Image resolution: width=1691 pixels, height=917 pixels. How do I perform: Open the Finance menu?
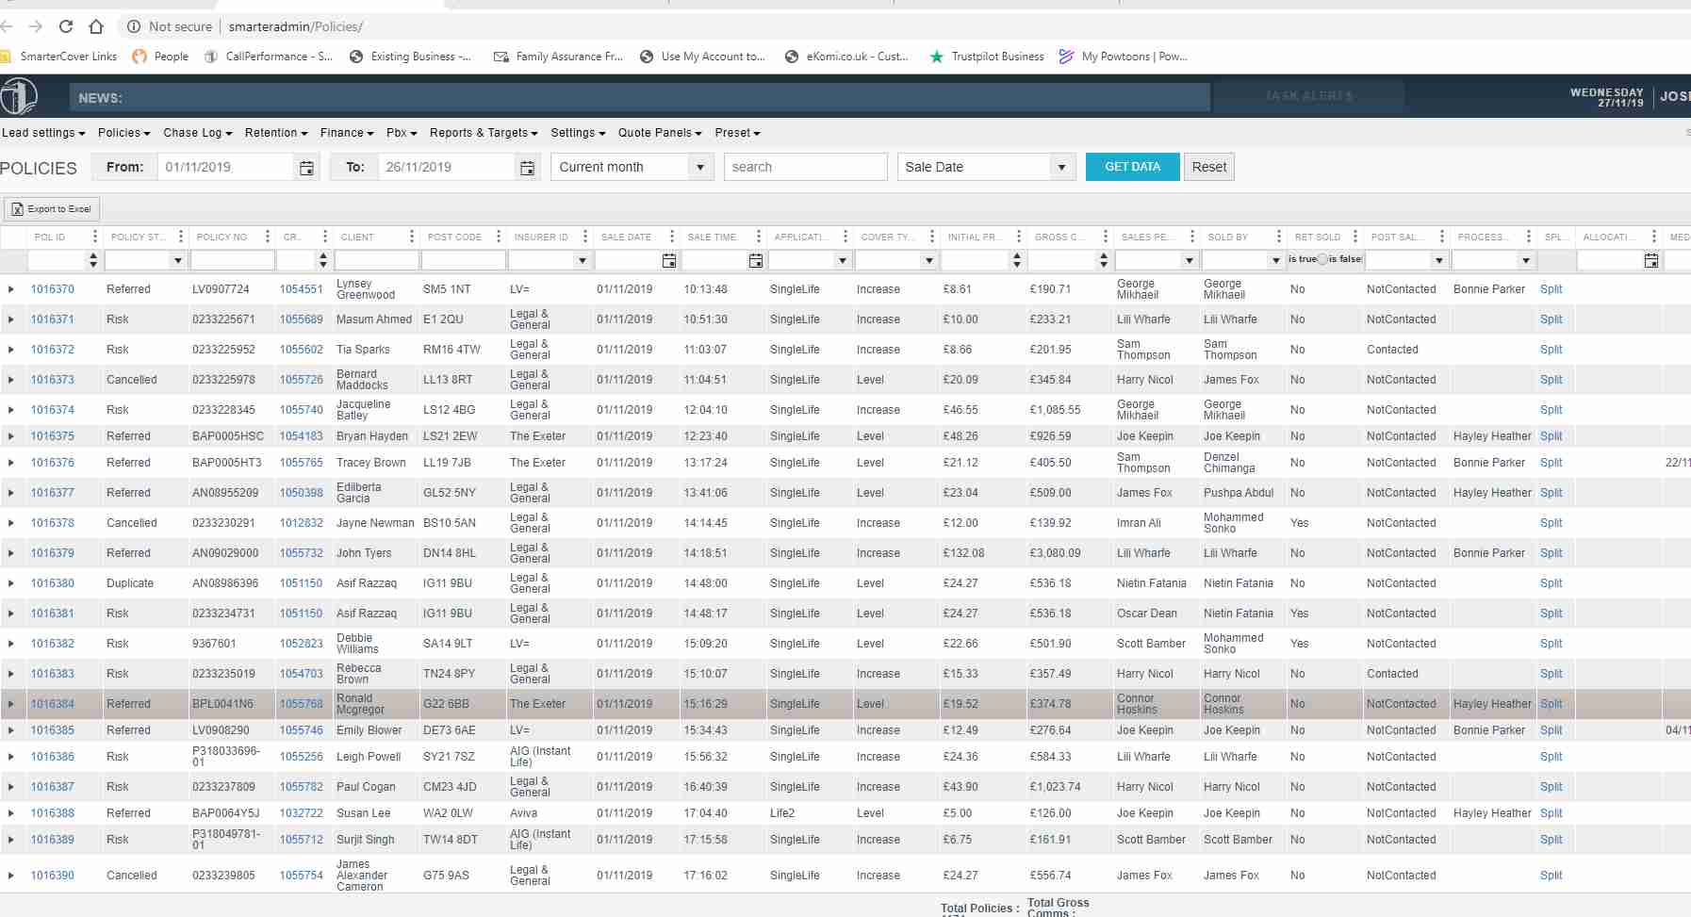coord(346,133)
